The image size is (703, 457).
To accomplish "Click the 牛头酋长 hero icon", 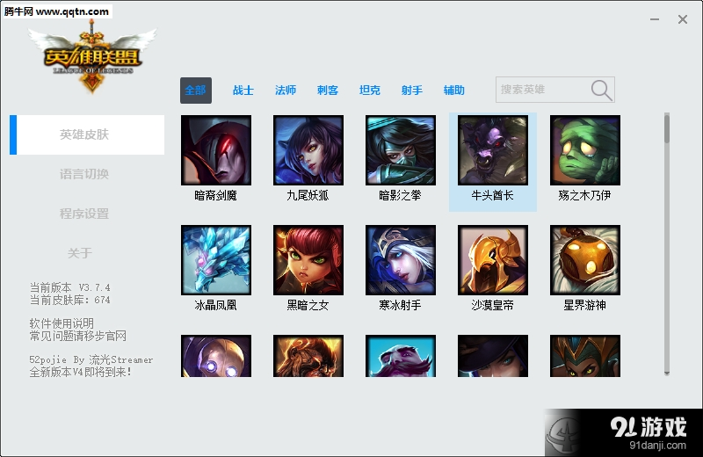I will click(493, 150).
